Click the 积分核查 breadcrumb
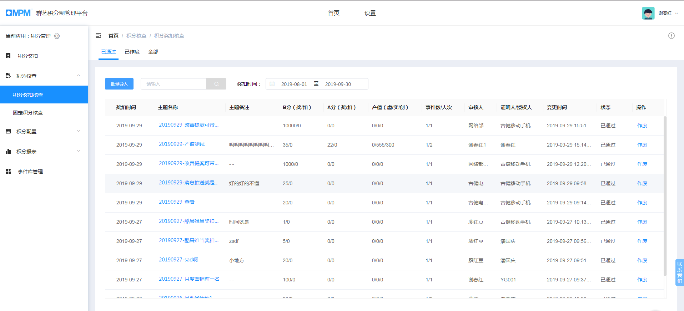Image resolution: width=684 pixels, height=311 pixels. (136, 36)
